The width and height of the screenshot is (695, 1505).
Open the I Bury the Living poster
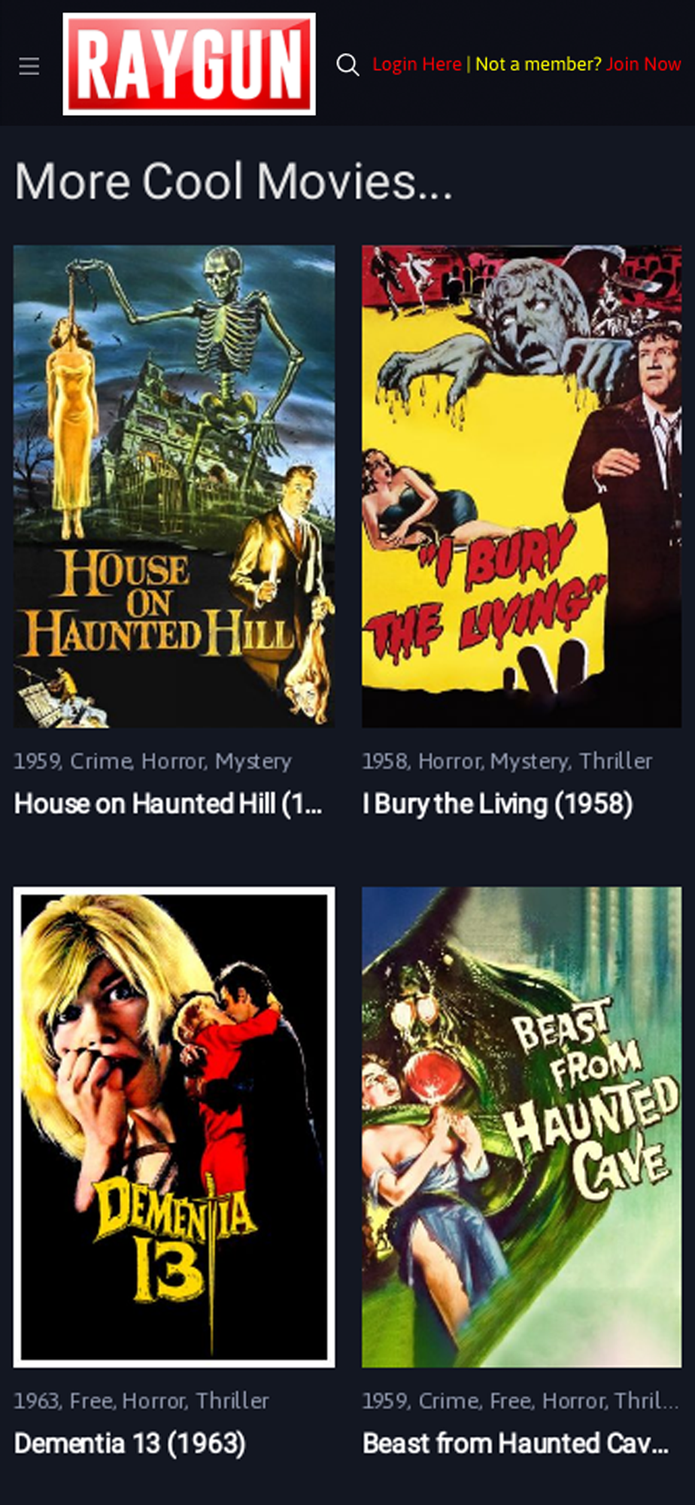pos(522,486)
